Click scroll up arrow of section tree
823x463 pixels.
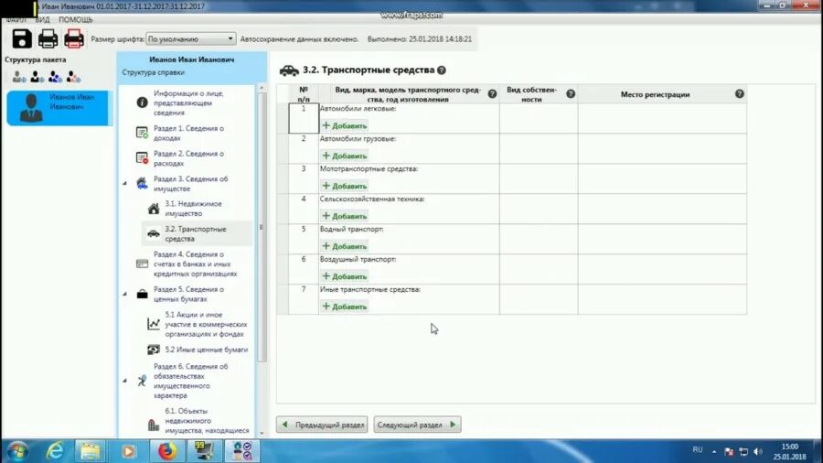point(262,88)
